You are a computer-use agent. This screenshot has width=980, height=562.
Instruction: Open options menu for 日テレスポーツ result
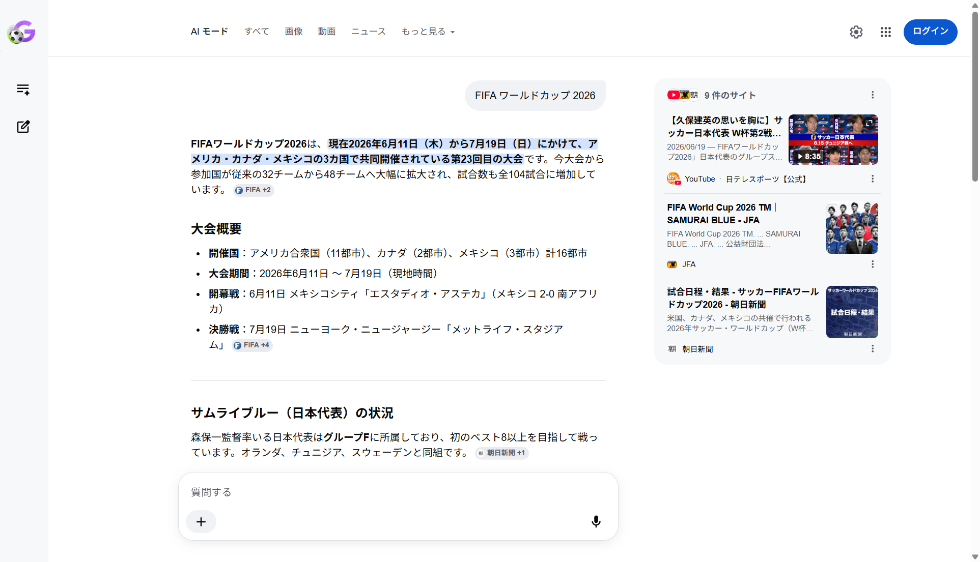pos(873,179)
